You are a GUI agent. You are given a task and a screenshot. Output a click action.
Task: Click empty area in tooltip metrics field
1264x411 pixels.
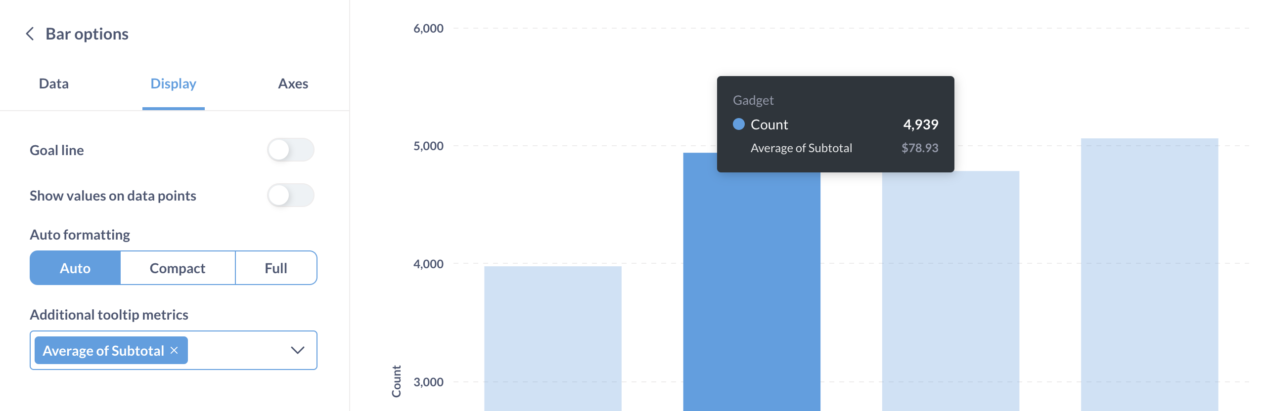tap(237, 350)
